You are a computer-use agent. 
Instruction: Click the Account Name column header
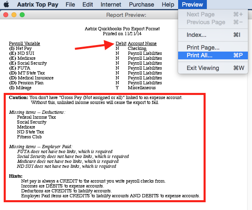coord(142,43)
